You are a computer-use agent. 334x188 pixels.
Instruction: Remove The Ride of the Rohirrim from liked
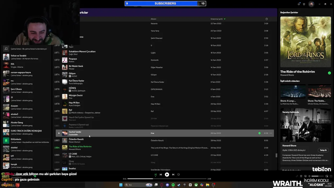pos(329,73)
